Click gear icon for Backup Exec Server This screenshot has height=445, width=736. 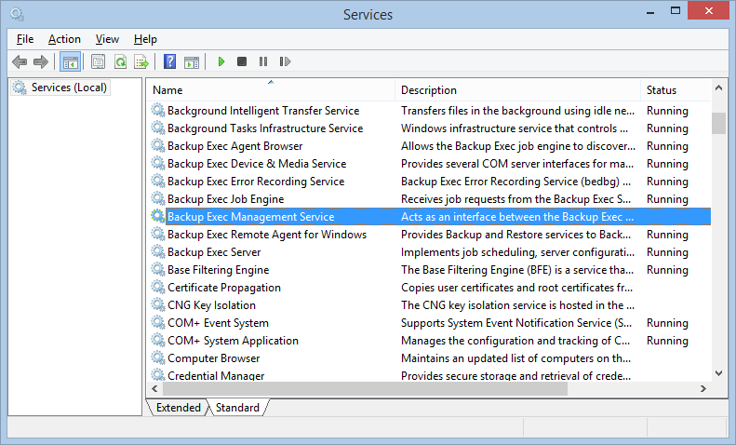point(158,251)
